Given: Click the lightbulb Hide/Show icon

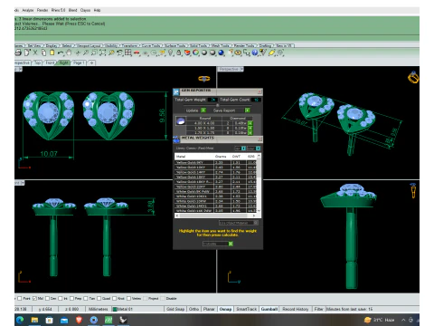Looking at the screenshot, I should 171,53.
